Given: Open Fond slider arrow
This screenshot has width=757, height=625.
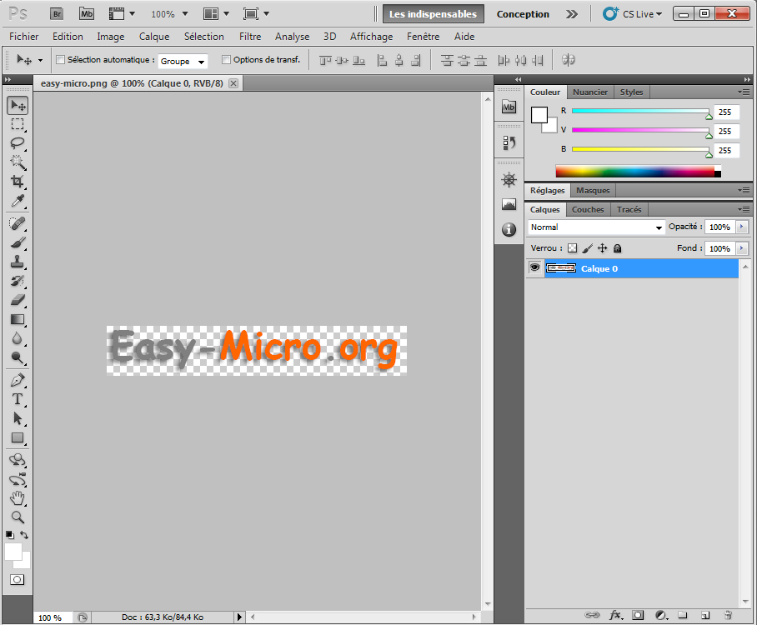Looking at the screenshot, I should pos(741,248).
